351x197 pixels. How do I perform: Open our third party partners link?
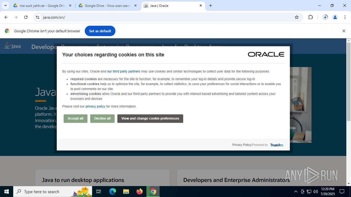(124, 71)
